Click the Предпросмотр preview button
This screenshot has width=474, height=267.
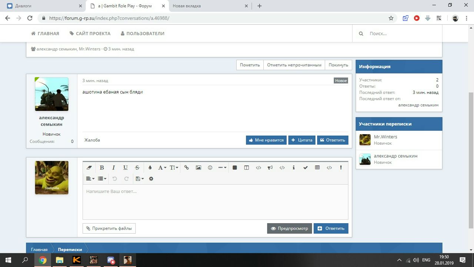(289, 228)
